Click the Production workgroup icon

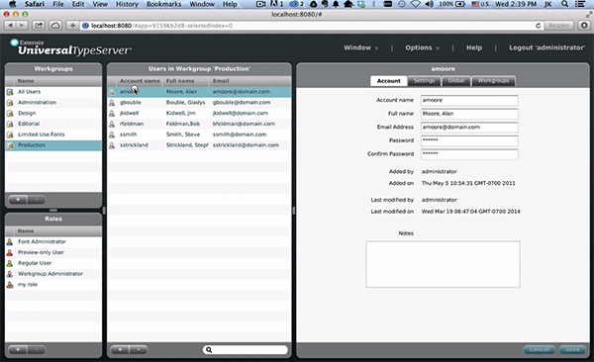10,145
